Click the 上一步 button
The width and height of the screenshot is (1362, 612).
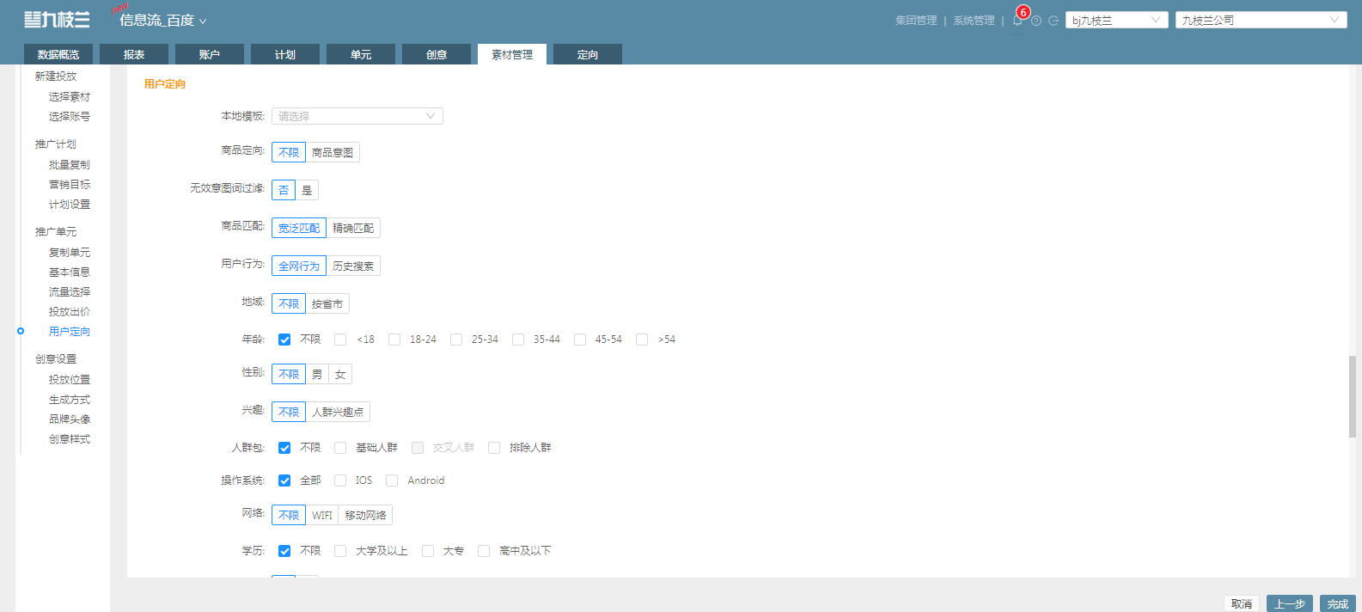[x=1290, y=603]
